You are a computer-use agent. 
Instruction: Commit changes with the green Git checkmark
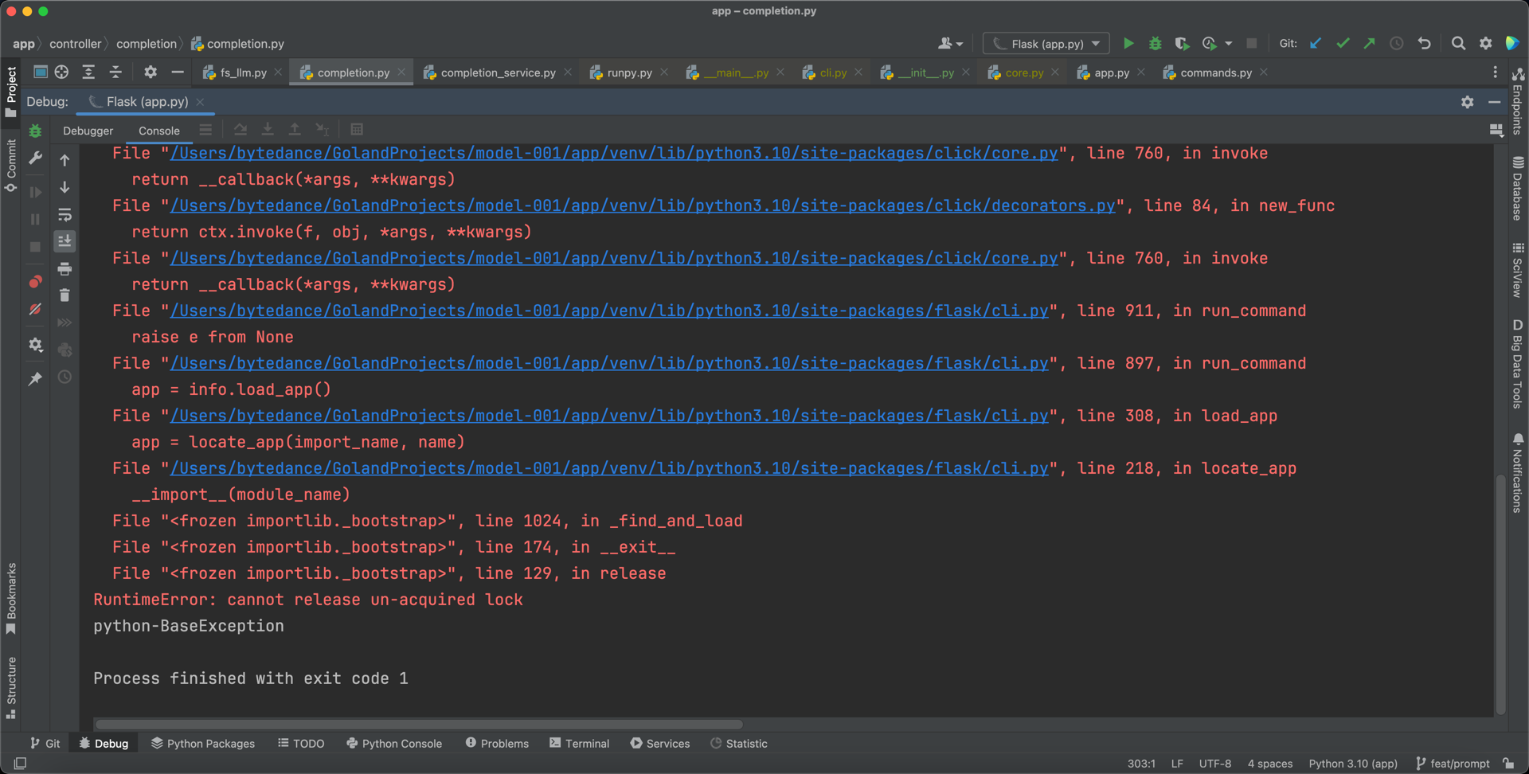point(1343,44)
